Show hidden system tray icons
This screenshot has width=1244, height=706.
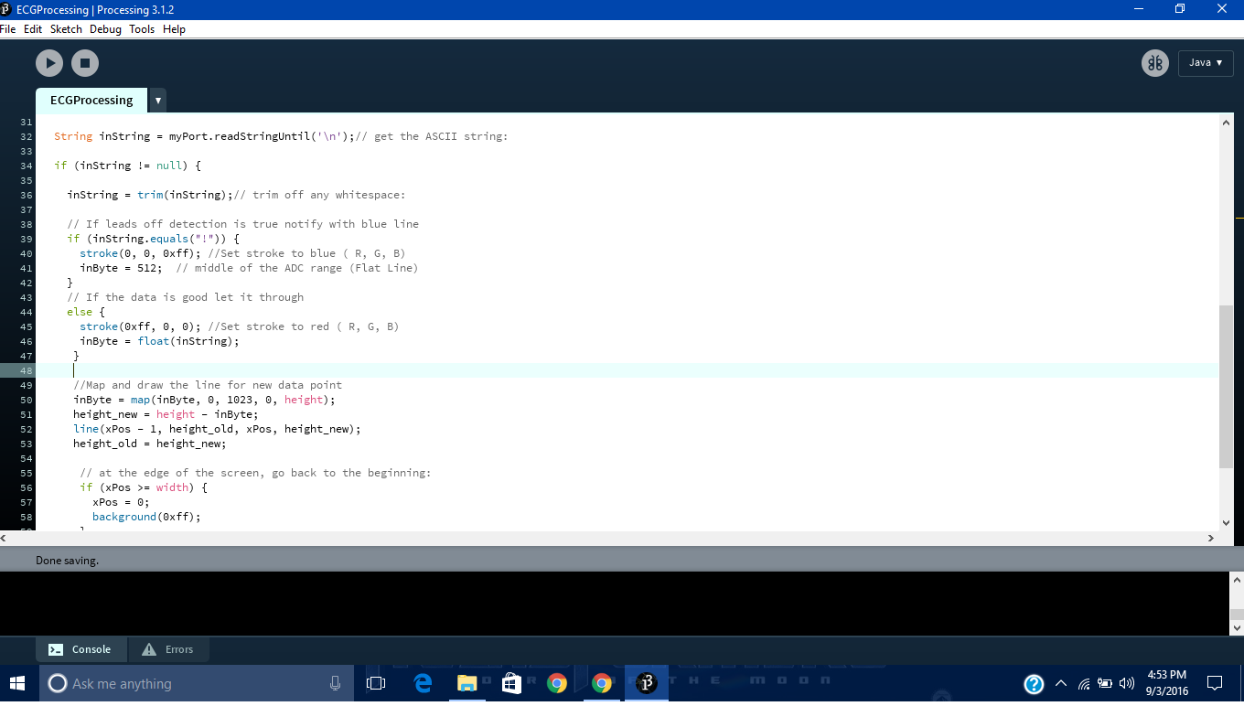click(x=1062, y=684)
